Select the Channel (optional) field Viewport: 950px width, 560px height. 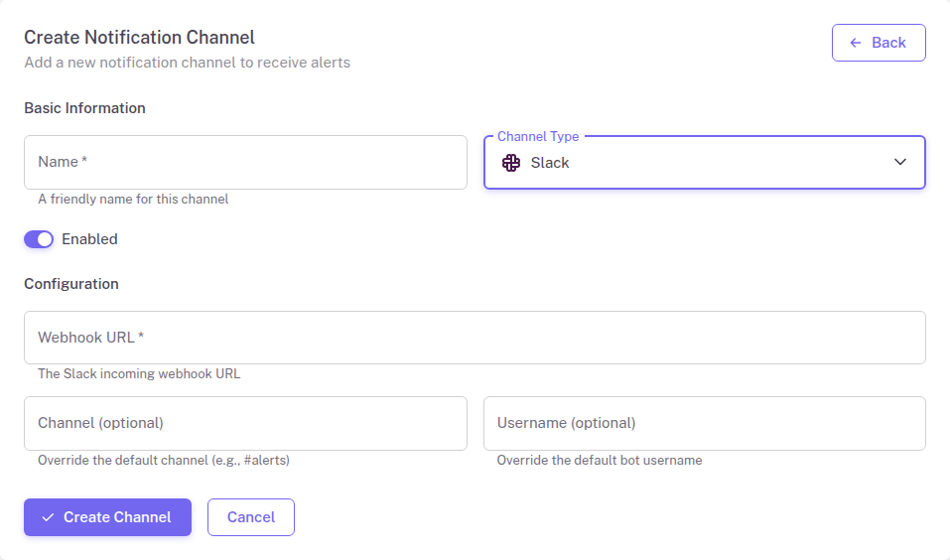click(245, 424)
